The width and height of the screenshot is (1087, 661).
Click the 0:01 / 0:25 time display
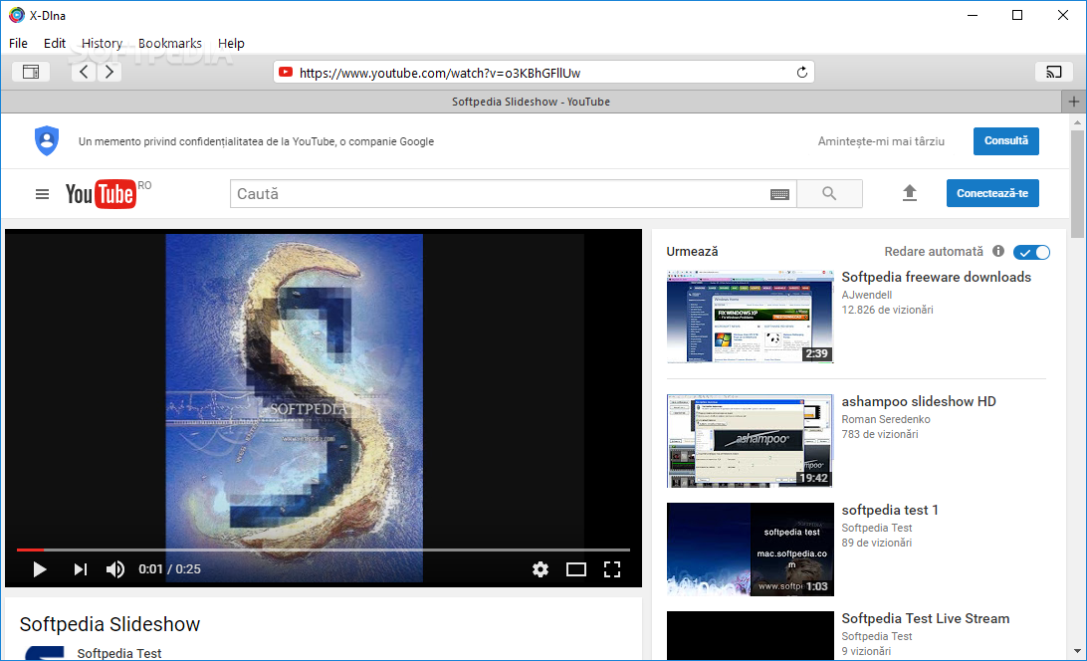(x=170, y=569)
